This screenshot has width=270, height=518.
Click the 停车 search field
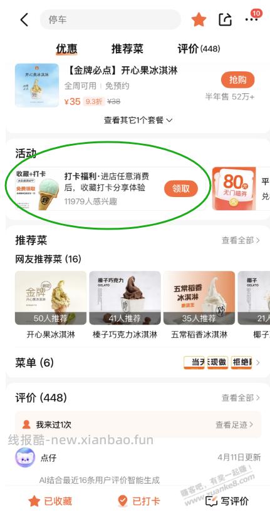click(110, 19)
